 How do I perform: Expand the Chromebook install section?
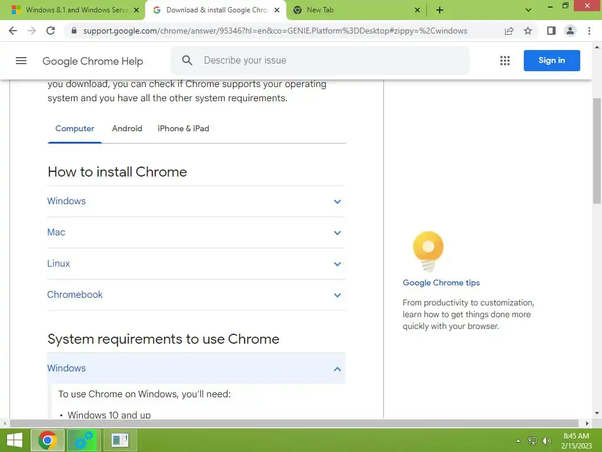coord(196,295)
